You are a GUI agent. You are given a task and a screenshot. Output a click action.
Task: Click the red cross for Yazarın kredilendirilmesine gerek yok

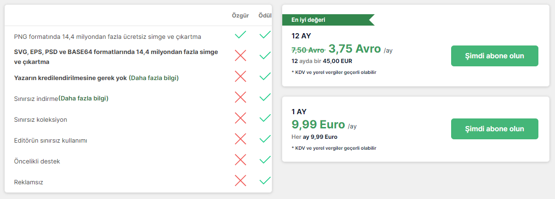coord(240,76)
